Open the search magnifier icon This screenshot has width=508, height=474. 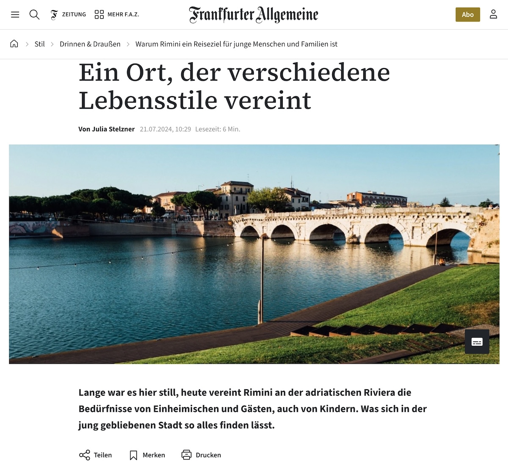[34, 14]
